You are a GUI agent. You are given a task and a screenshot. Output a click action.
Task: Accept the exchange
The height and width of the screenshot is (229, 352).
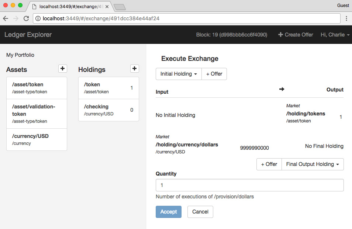click(x=169, y=212)
